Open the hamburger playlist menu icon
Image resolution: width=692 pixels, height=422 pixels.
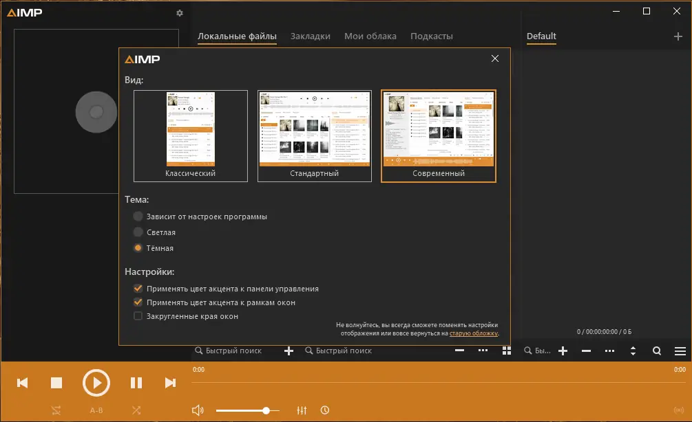[680, 351]
